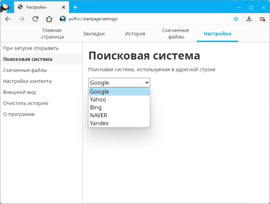The image size is (270, 204).
Task: Open the История tab
Action: click(x=135, y=34)
